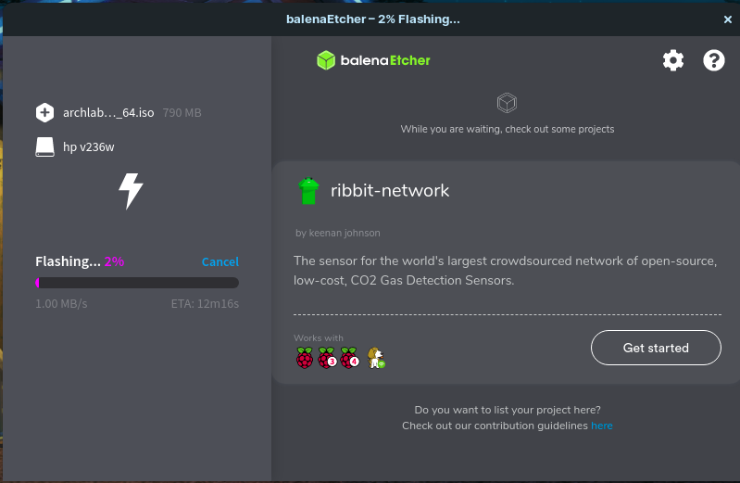Click 'Do you want to list your project here?' text
The height and width of the screenshot is (483, 740).
pyautogui.click(x=508, y=410)
